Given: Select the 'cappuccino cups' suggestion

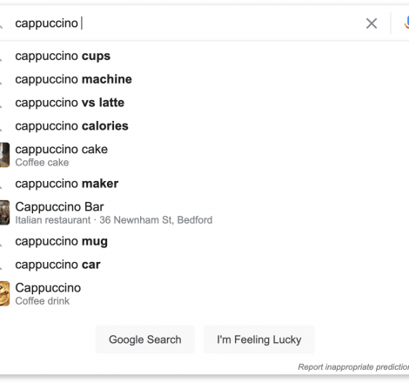Looking at the screenshot, I should tap(204, 56).
